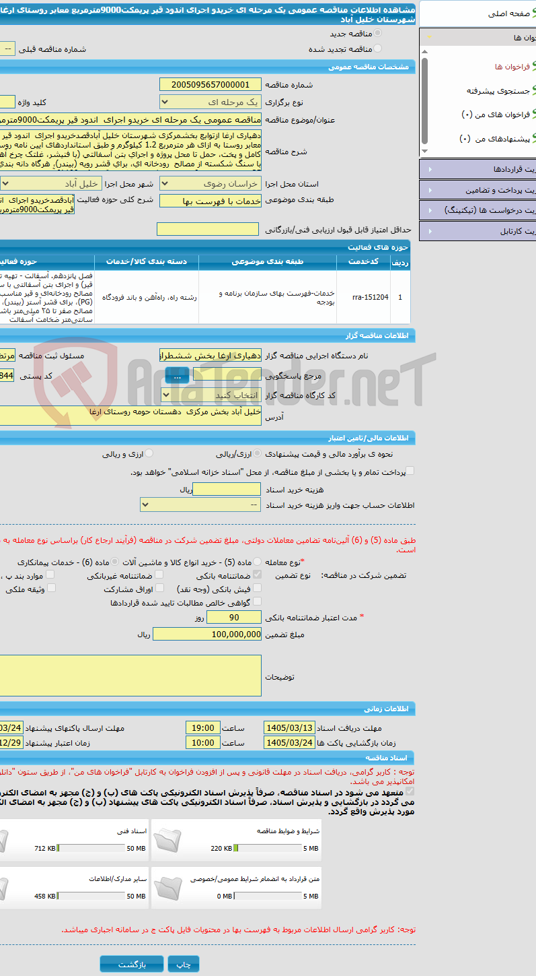This screenshot has height=976, width=536.
Task: Click the rra-151204 service code cell
Action: tap(371, 297)
